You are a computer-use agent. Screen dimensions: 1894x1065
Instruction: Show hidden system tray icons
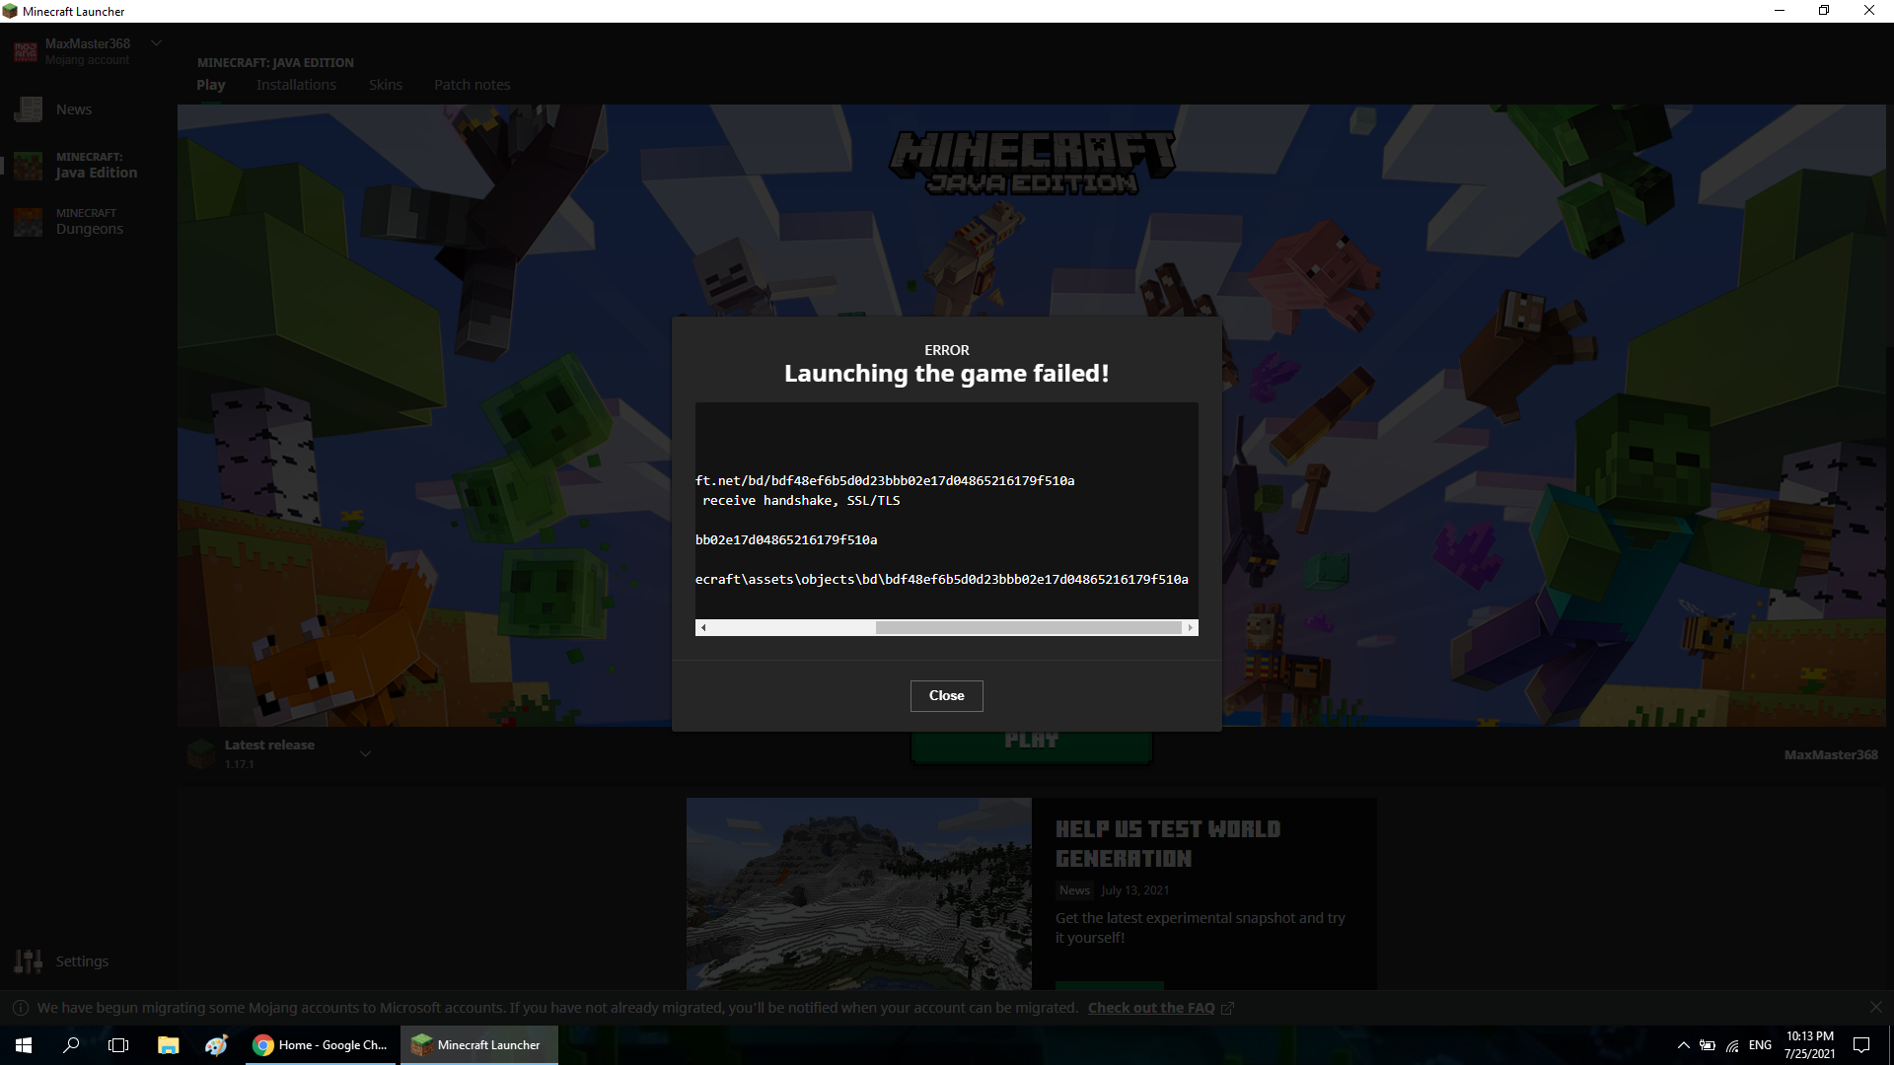(x=1683, y=1045)
